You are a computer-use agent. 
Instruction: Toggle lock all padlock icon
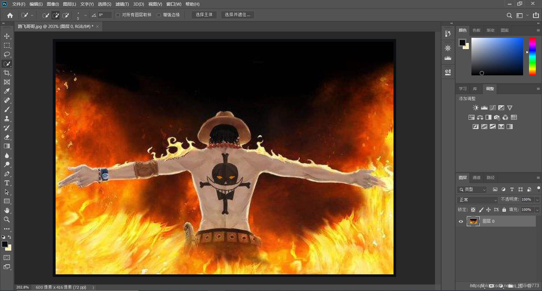click(x=504, y=210)
